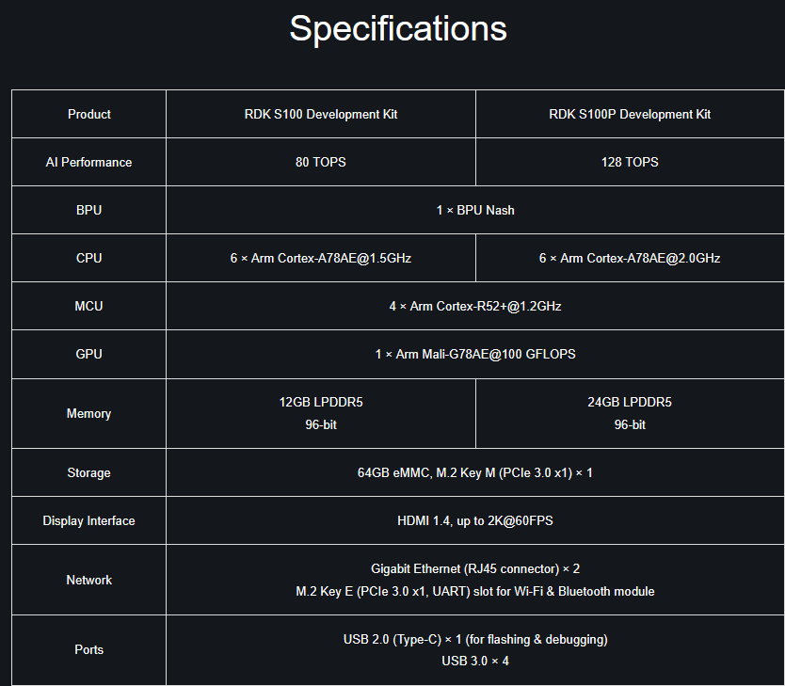The height and width of the screenshot is (686, 785).
Task: Select the Product row label
Action: point(89,114)
